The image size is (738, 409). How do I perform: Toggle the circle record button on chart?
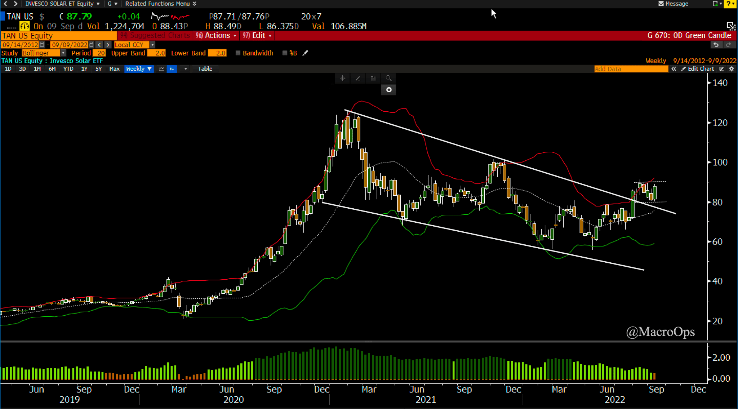click(388, 90)
